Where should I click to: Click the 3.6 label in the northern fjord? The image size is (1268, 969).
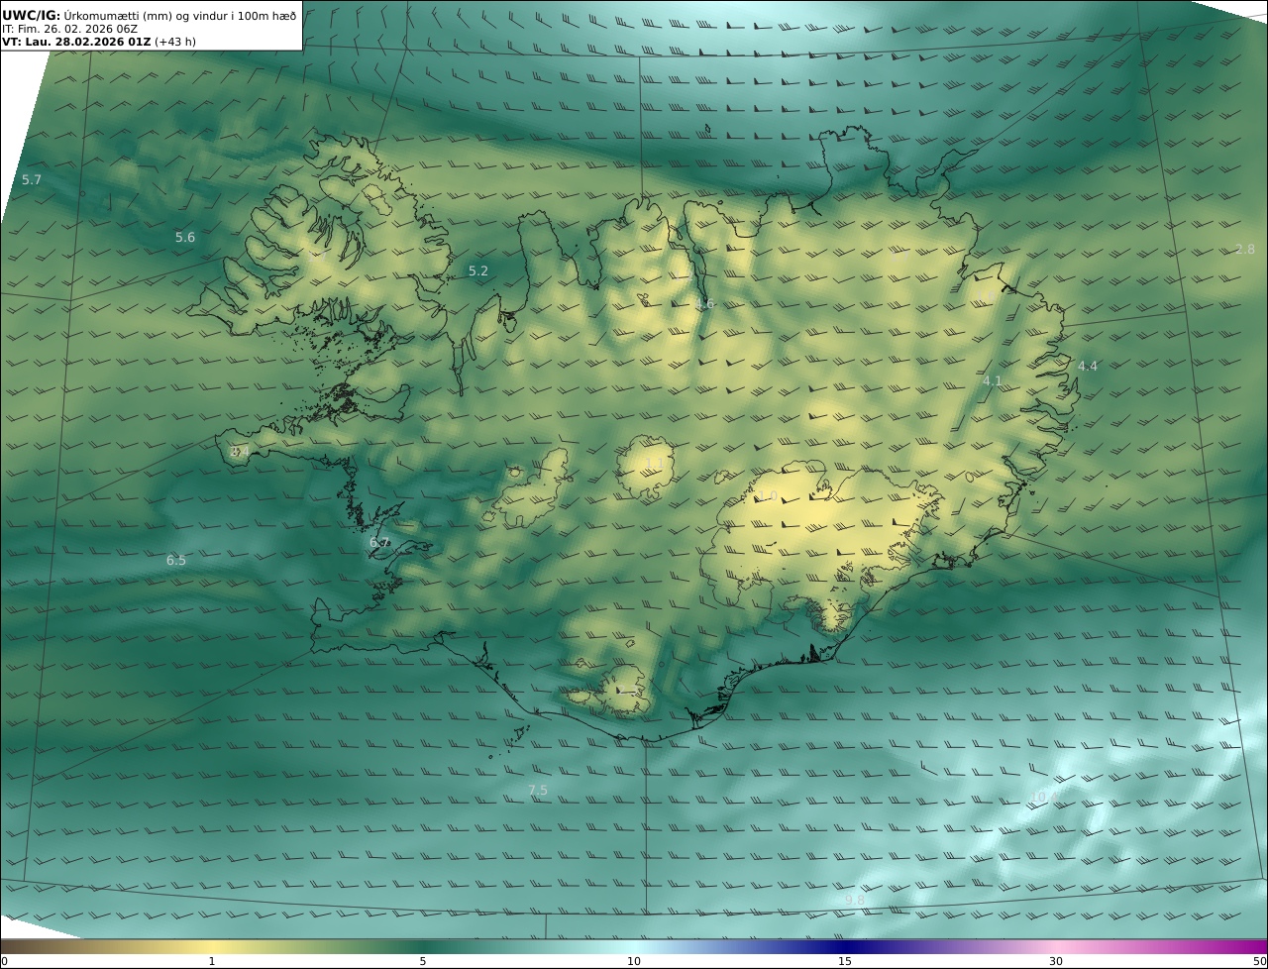click(704, 304)
